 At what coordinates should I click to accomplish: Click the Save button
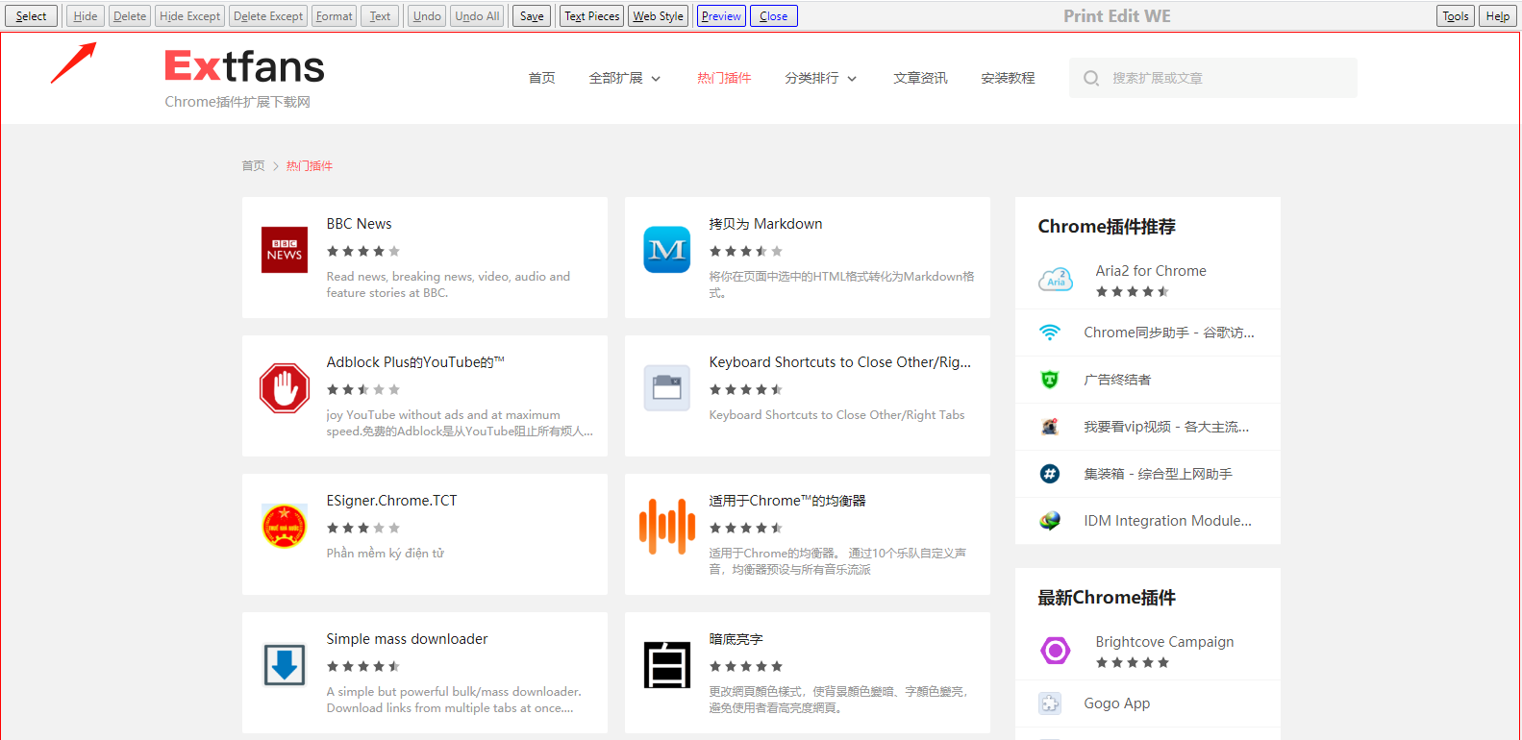(x=532, y=16)
